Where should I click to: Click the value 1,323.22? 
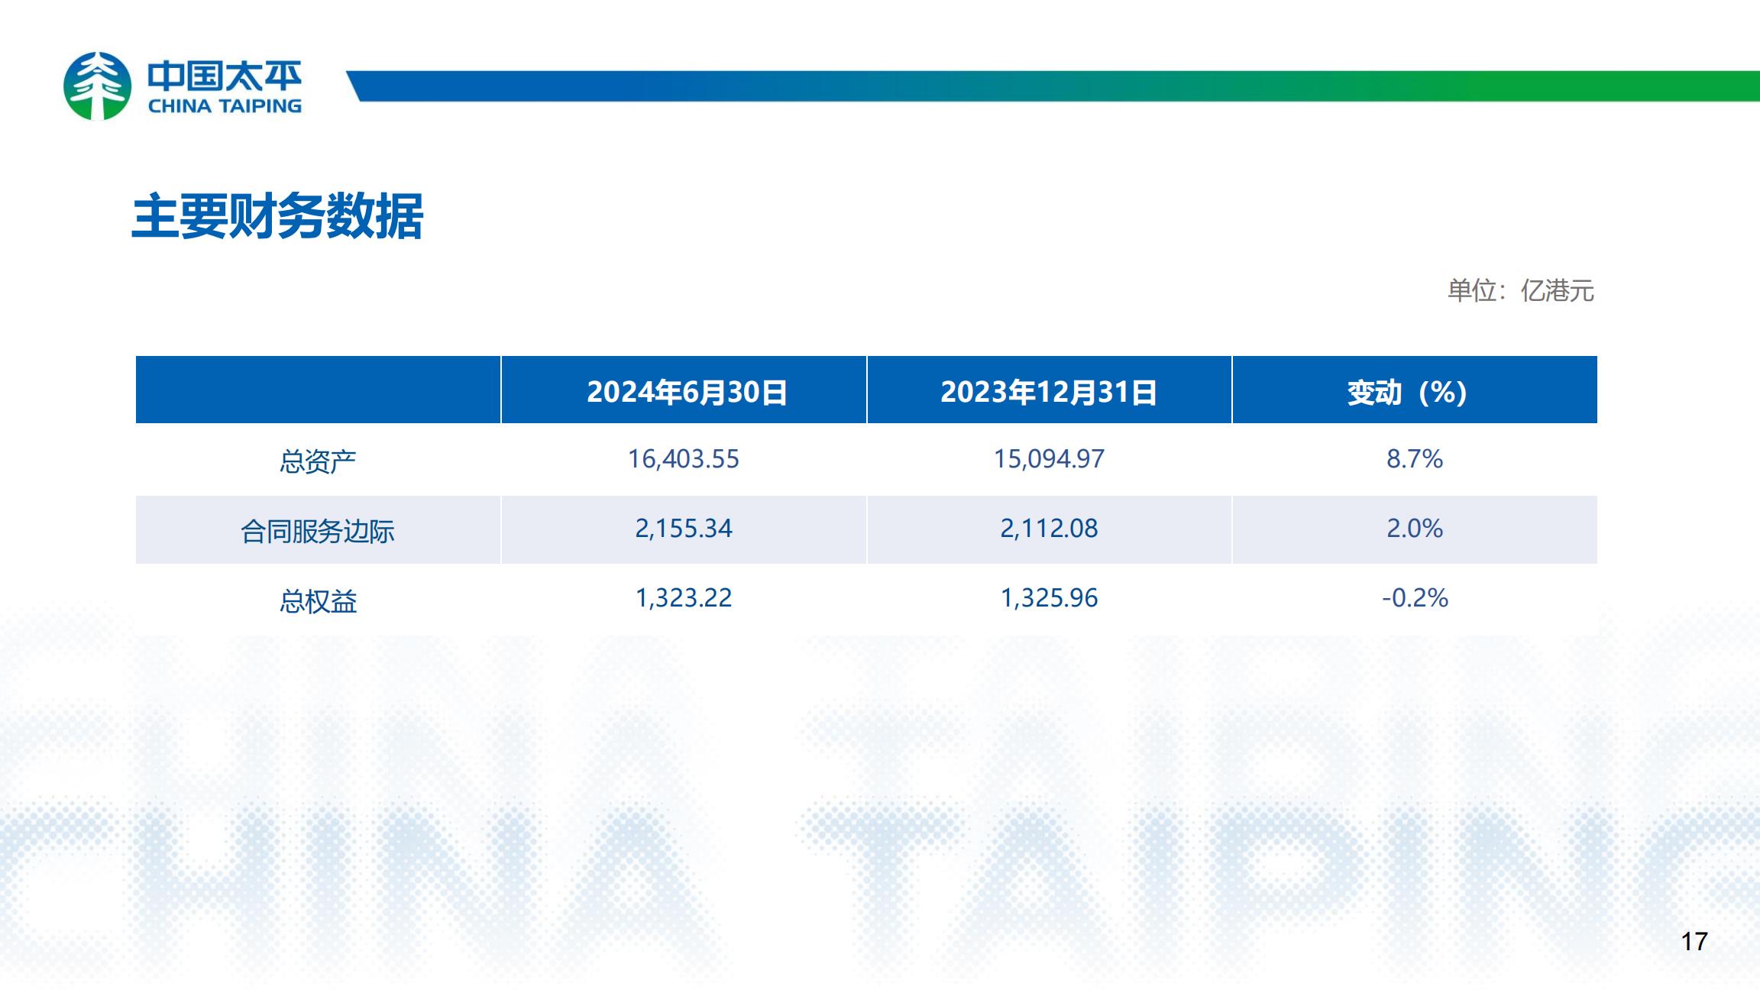click(x=684, y=598)
